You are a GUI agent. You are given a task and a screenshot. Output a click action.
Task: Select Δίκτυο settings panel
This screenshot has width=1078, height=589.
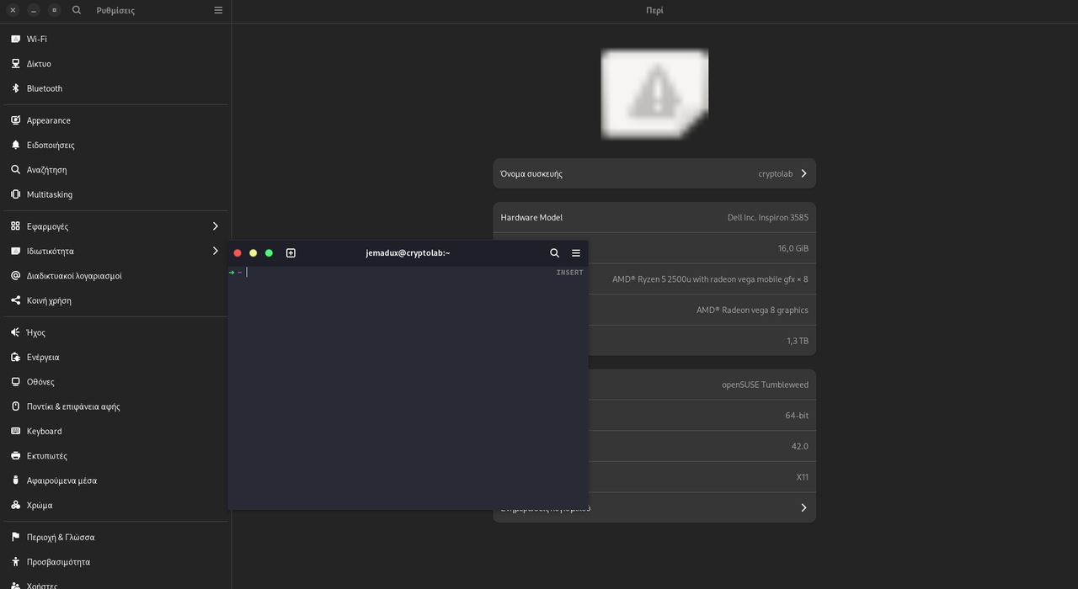[x=115, y=64]
